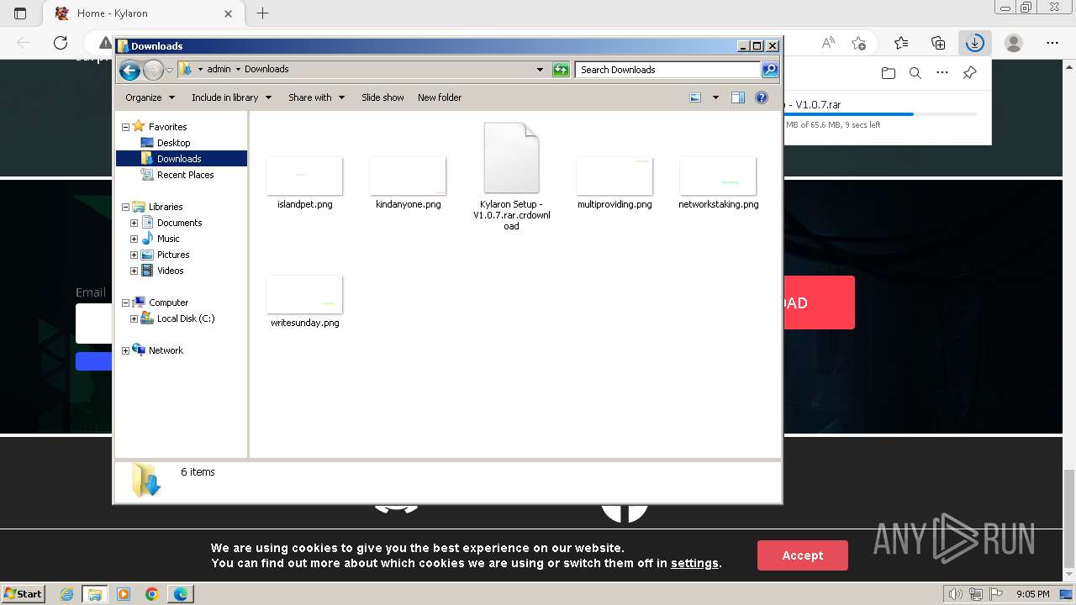
Task: Accept cookies on Kylaron website
Action: 802,555
